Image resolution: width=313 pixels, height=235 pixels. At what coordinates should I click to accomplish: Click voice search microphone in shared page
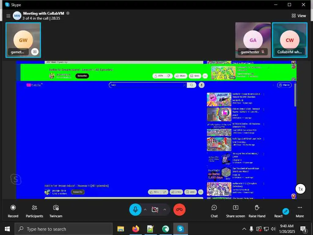click(x=201, y=85)
